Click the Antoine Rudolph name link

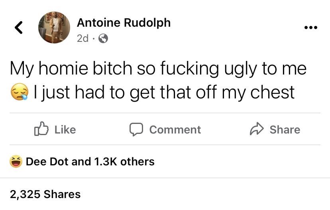[x=124, y=23]
